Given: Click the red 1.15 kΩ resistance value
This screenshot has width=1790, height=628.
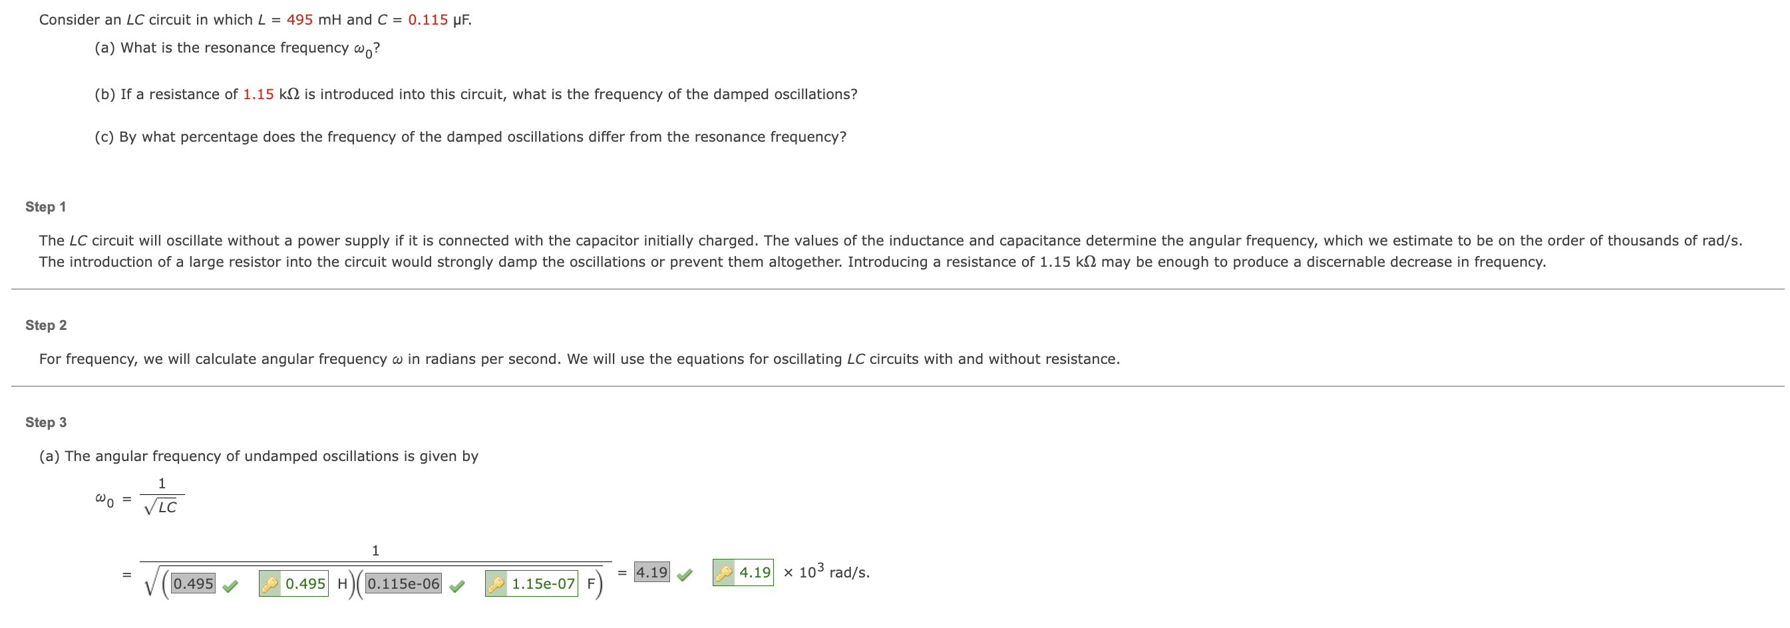Looking at the screenshot, I should [258, 93].
